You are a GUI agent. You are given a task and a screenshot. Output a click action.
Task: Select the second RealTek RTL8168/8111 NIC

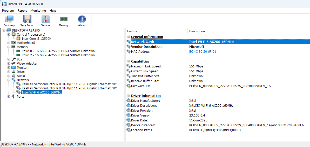pos(69,88)
